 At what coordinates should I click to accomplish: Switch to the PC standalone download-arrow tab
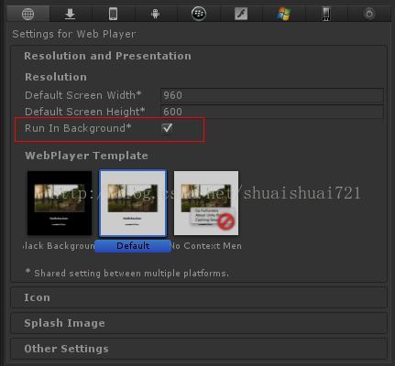[x=71, y=14]
